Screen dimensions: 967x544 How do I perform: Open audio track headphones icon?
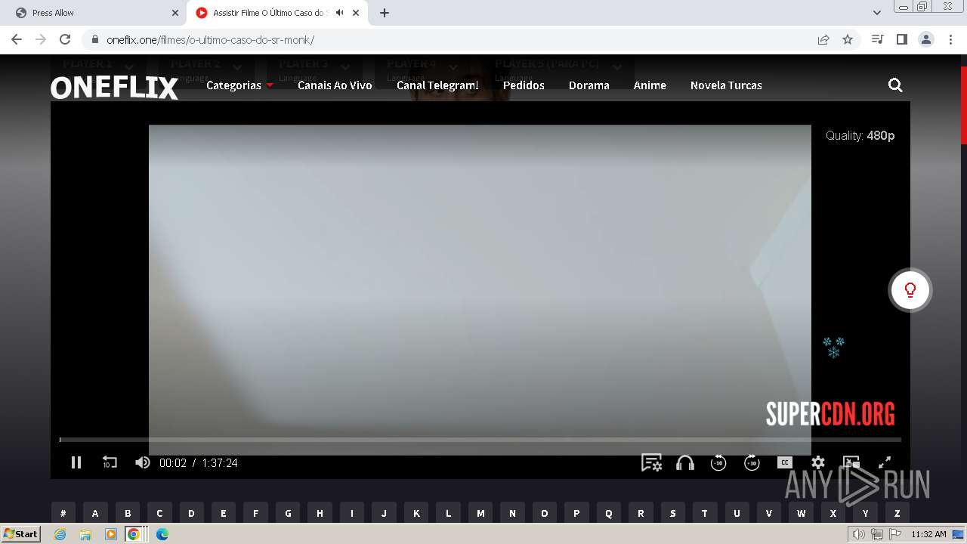(685, 462)
